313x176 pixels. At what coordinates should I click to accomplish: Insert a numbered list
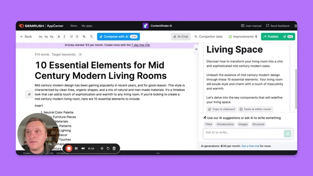click(x=71, y=37)
